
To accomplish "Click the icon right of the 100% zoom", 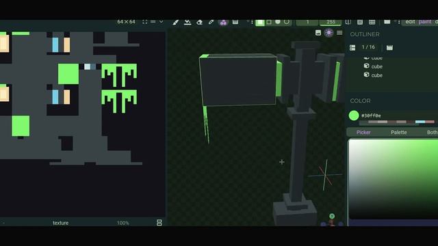I will click(x=159, y=223).
